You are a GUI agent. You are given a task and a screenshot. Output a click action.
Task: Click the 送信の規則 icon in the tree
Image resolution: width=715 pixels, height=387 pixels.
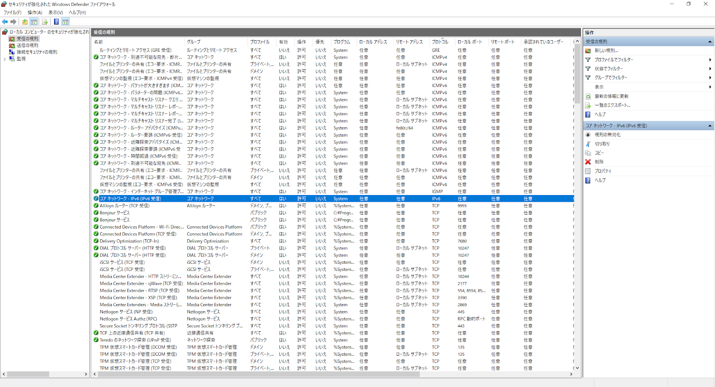(x=12, y=45)
